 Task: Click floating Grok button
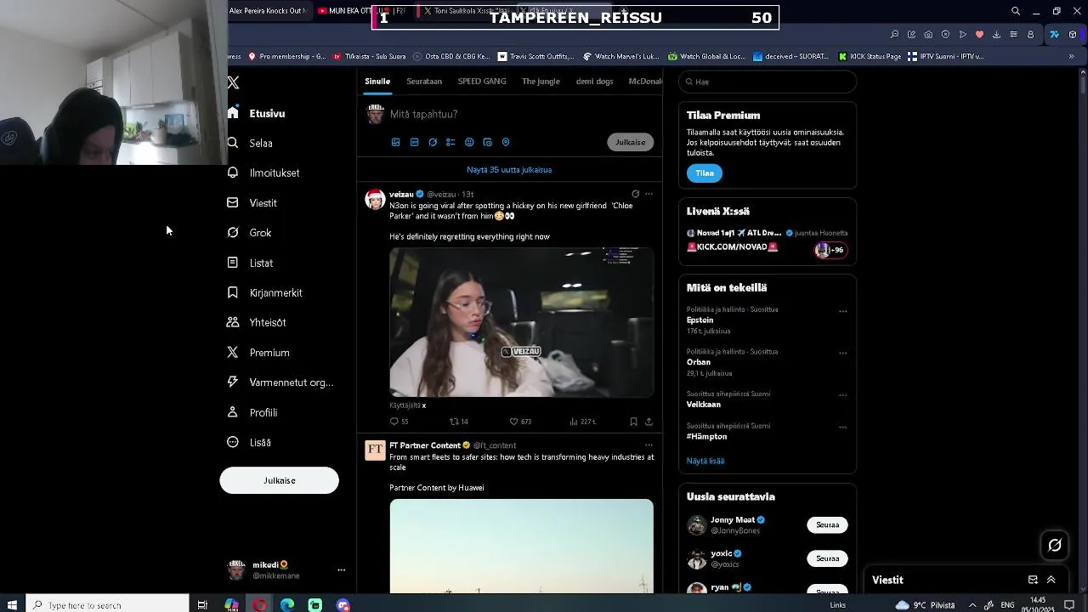coord(1055,546)
